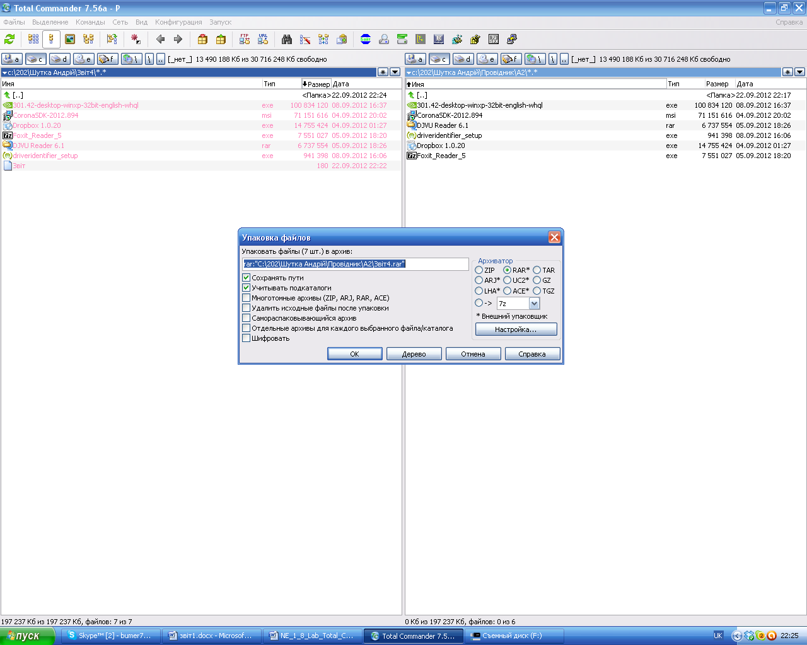Click the archive path input field
The height and width of the screenshot is (645, 807).
click(356, 264)
